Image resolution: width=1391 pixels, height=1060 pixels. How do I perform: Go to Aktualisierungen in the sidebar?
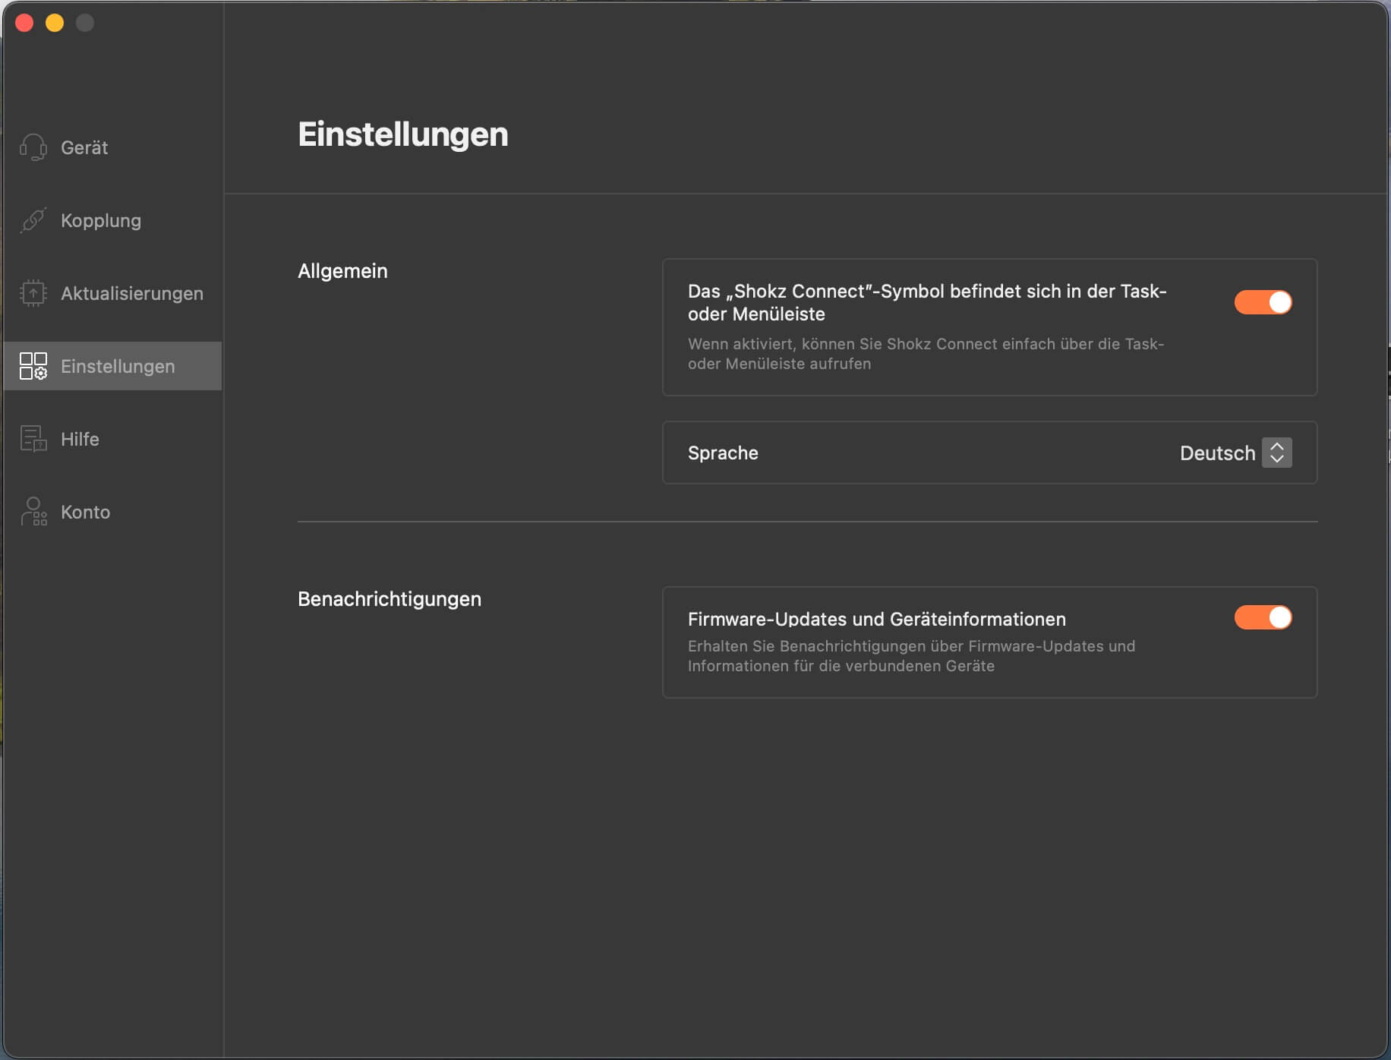(x=132, y=293)
